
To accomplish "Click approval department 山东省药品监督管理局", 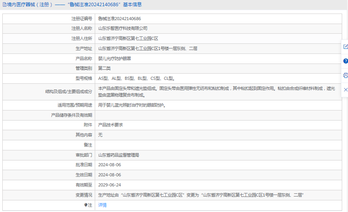I will click(118, 155).
